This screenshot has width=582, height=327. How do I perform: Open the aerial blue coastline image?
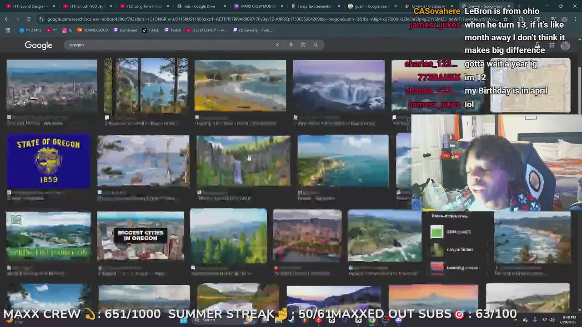[x=343, y=161]
